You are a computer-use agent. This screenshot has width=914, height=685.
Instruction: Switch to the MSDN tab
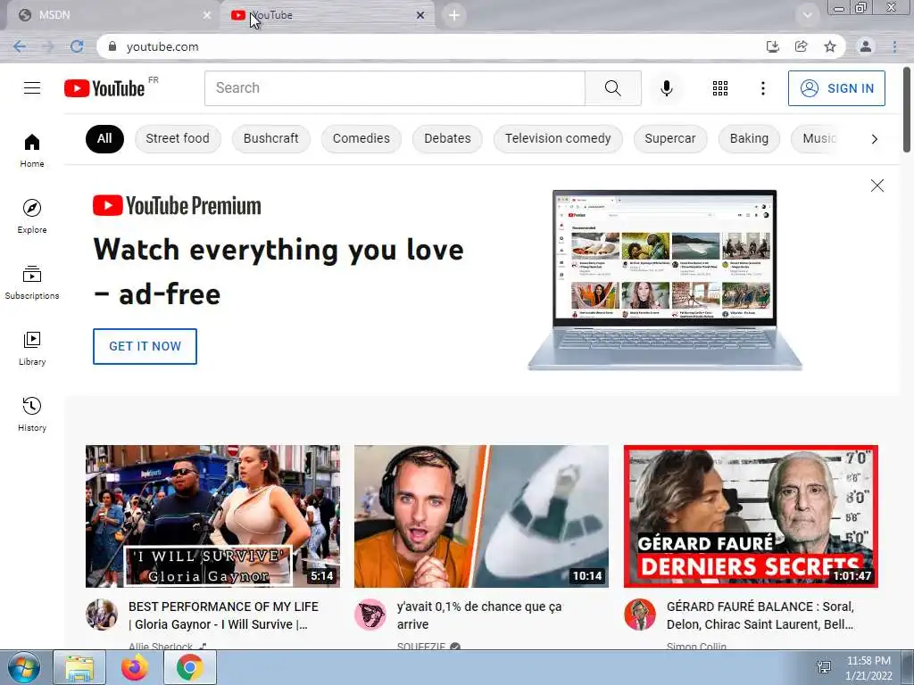111,15
